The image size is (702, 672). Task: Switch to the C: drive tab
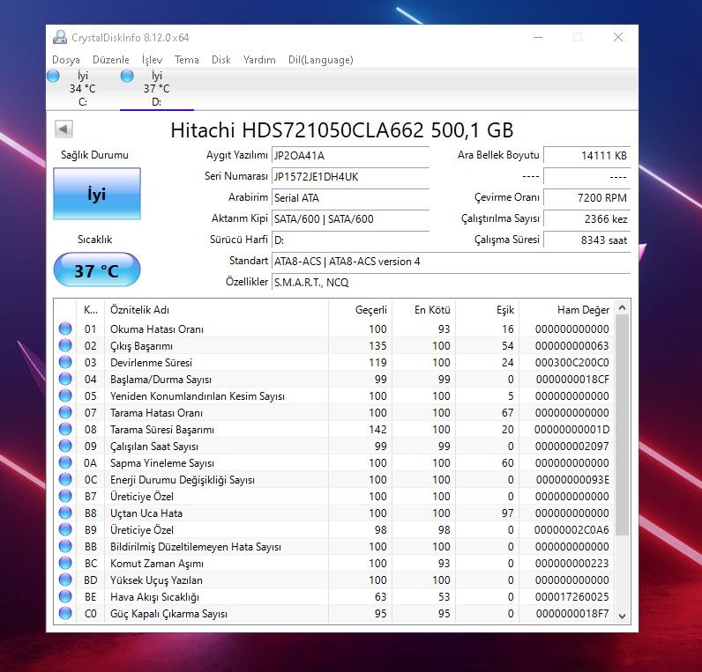pyautogui.click(x=83, y=89)
